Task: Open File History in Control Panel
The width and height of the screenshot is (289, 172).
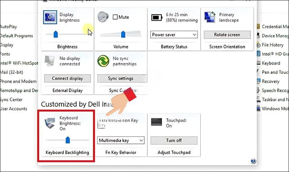Action: click(272, 45)
